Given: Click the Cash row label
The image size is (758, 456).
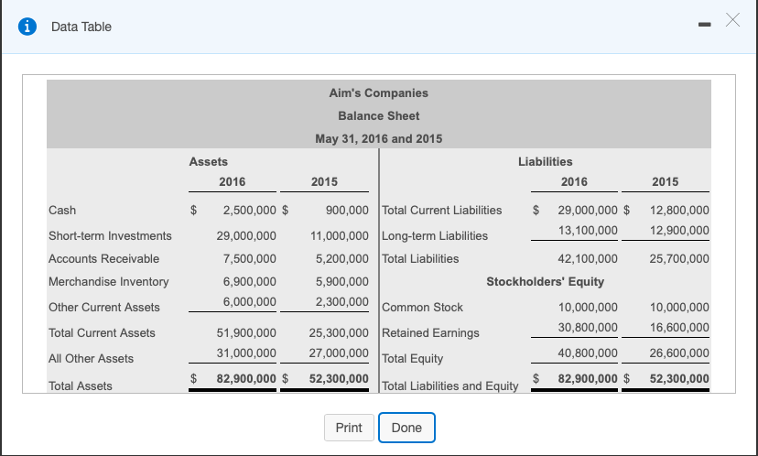Looking at the screenshot, I should [62, 211].
